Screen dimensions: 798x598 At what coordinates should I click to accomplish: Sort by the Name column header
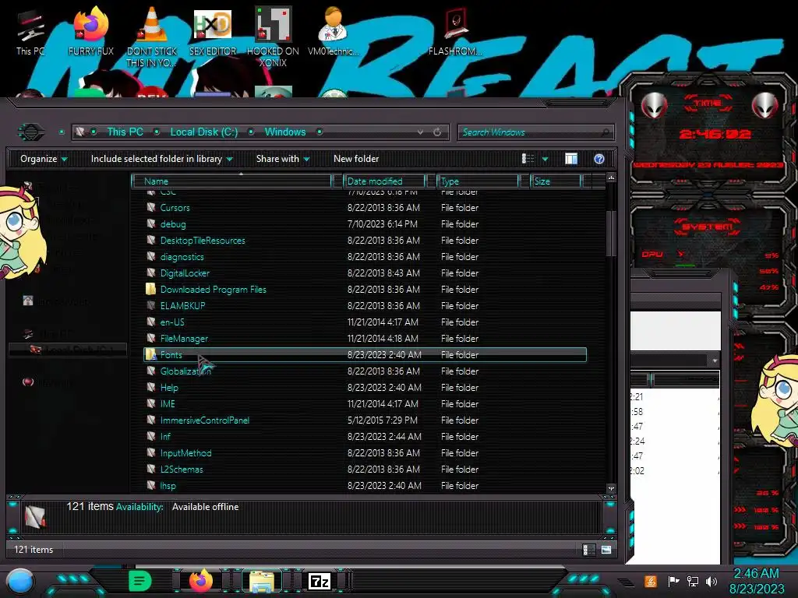tap(231, 181)
